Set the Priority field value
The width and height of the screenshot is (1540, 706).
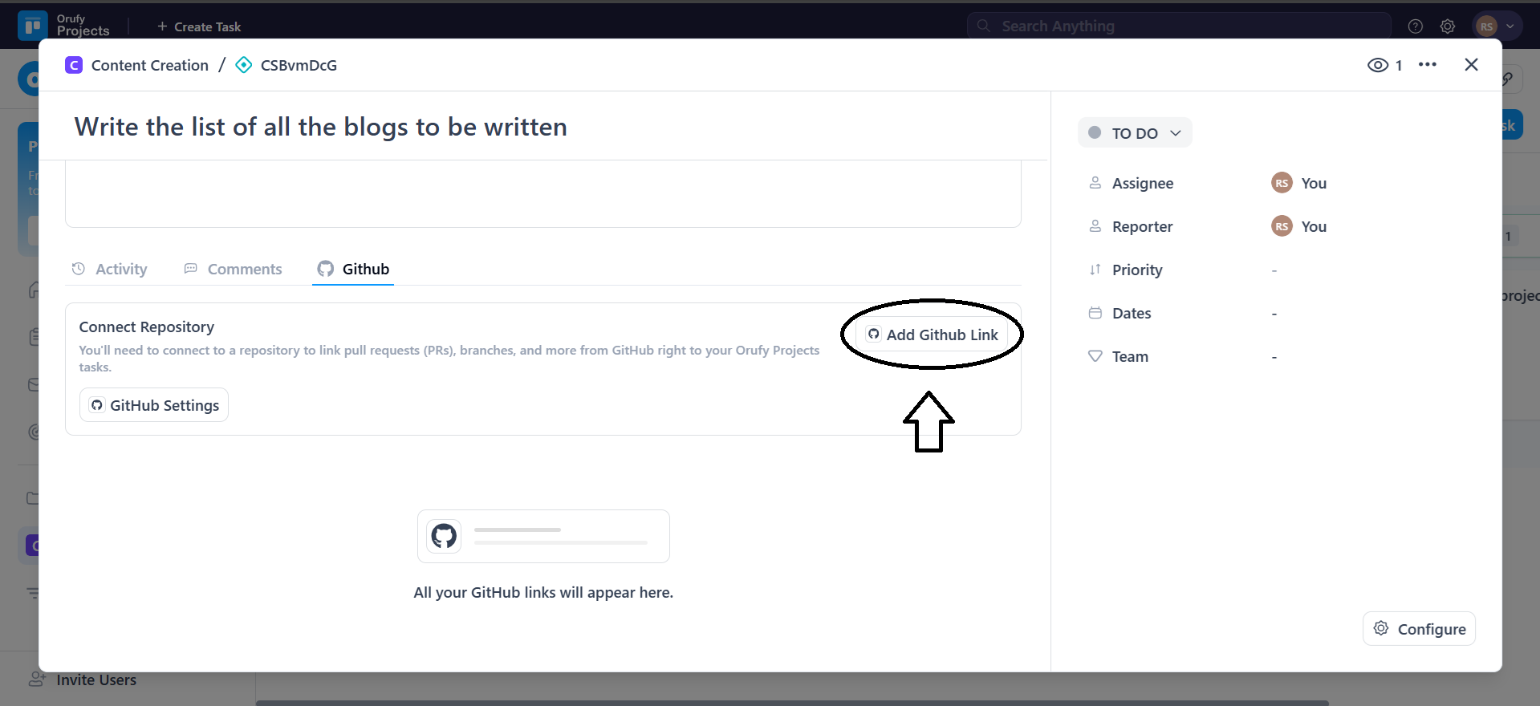(x=1274, y=270)
